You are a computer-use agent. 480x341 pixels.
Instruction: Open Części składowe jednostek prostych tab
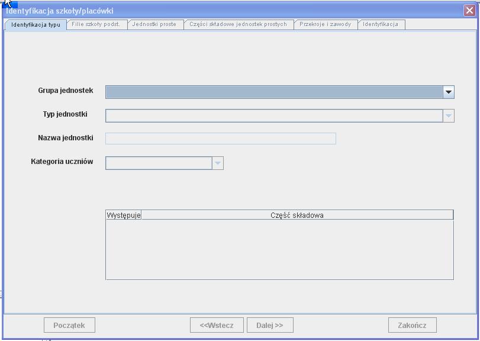coord(238,24)
